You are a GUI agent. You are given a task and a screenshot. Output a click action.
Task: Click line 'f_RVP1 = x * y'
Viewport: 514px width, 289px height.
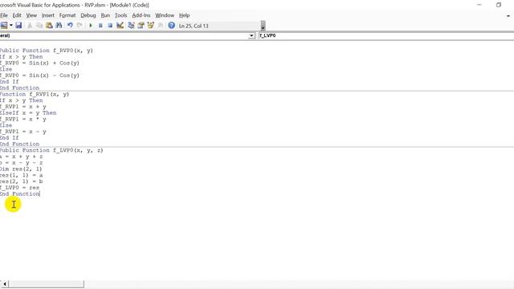pos(23,119)
